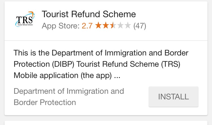Screen dimensions: 212x125
Task: Click the fourth gray rating star
Action: (x=120, y=25)
